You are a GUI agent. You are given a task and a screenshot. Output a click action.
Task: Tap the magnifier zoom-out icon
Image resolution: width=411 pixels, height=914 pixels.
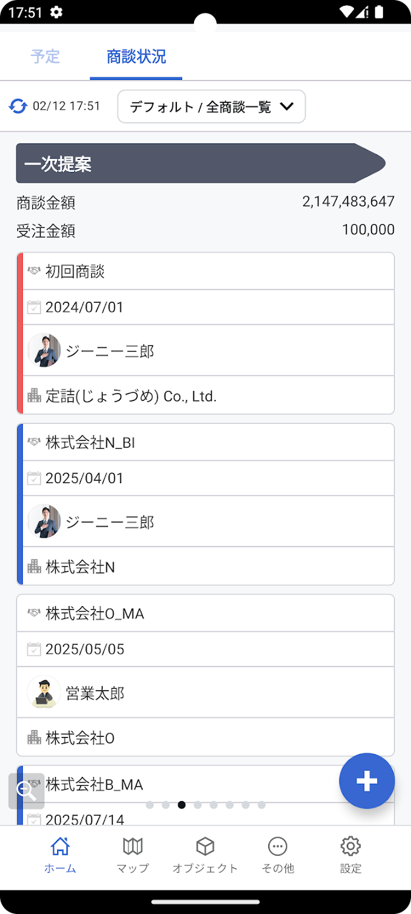click(26, 790)
